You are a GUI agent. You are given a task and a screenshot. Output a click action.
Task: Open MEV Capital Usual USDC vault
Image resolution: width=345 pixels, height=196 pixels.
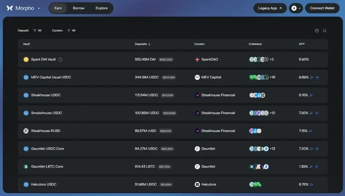point(173,77)
